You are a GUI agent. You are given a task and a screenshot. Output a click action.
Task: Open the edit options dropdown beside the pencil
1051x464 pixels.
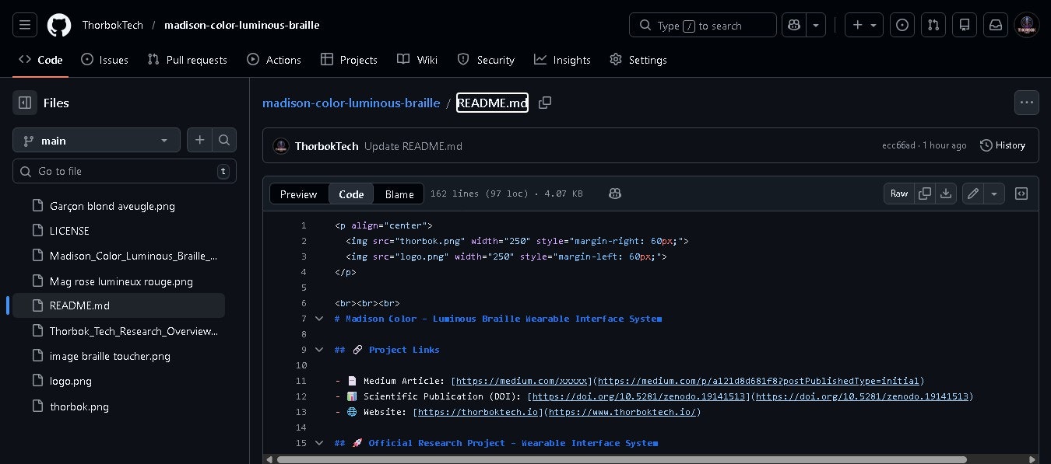coord(995,194)
